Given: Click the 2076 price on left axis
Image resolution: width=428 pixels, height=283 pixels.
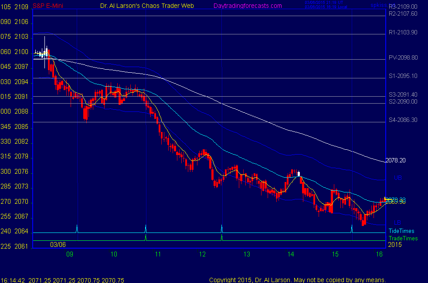Looking at the screenshot, I should point(21,172).
